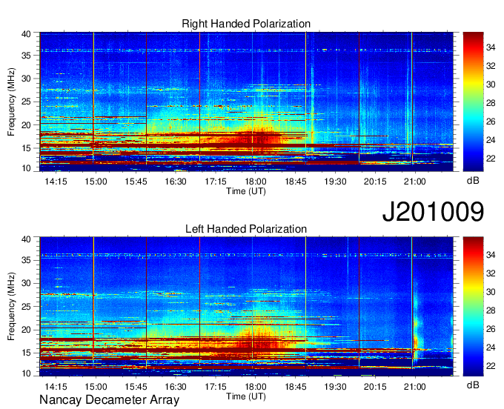
Task: Click the "15:00" tick under Left Handed plot
Action: point(96,387)
